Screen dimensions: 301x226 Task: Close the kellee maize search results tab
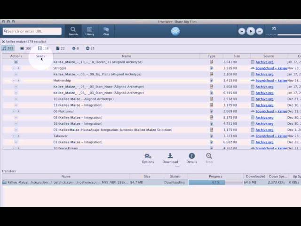tap(3, 41)
